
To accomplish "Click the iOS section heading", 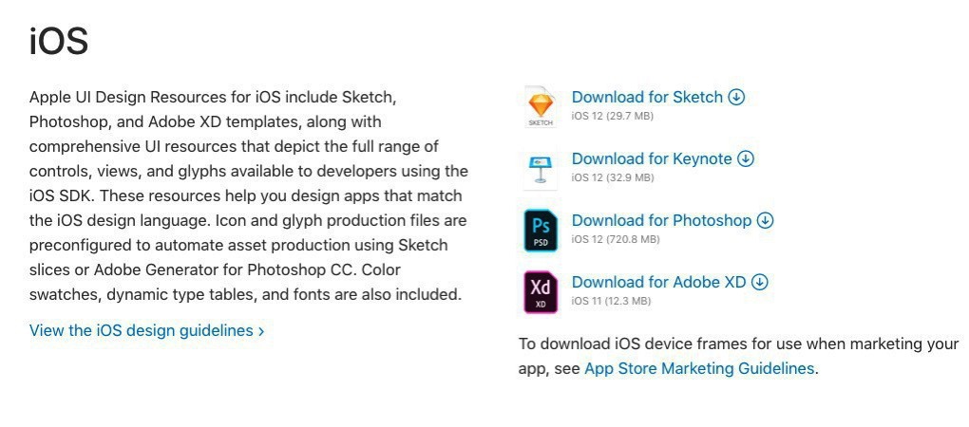I will [59, 42].
